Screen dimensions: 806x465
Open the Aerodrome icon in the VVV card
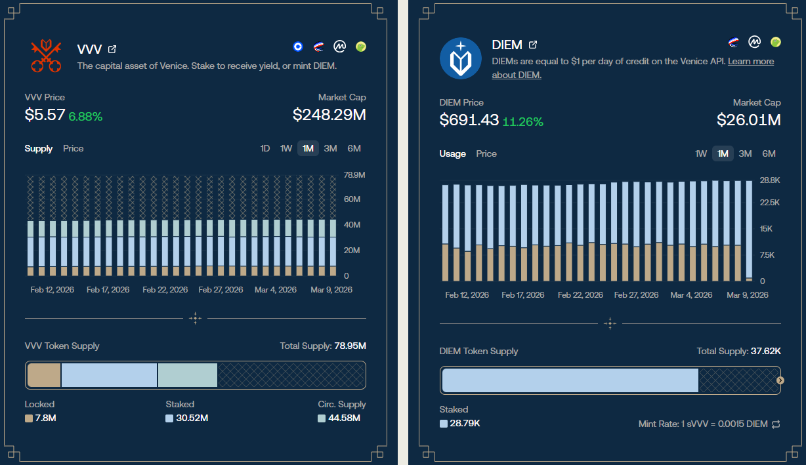click(x=318, y=46)
